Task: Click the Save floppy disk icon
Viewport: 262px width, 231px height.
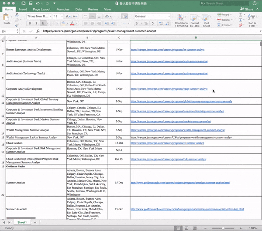Action: 31,3
